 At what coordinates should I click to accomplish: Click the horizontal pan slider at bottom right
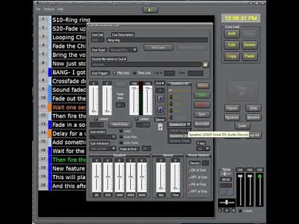227,202
